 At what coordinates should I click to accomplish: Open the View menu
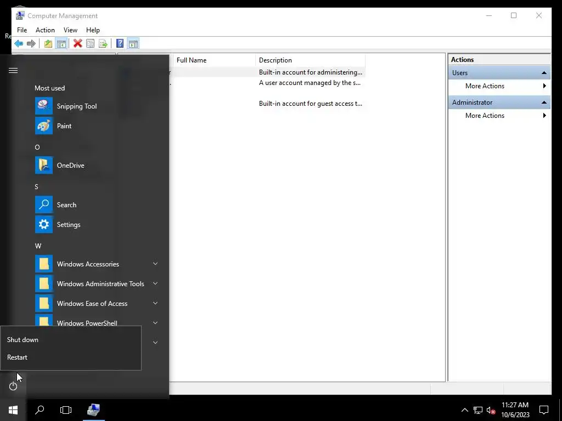tap(70, 30)
